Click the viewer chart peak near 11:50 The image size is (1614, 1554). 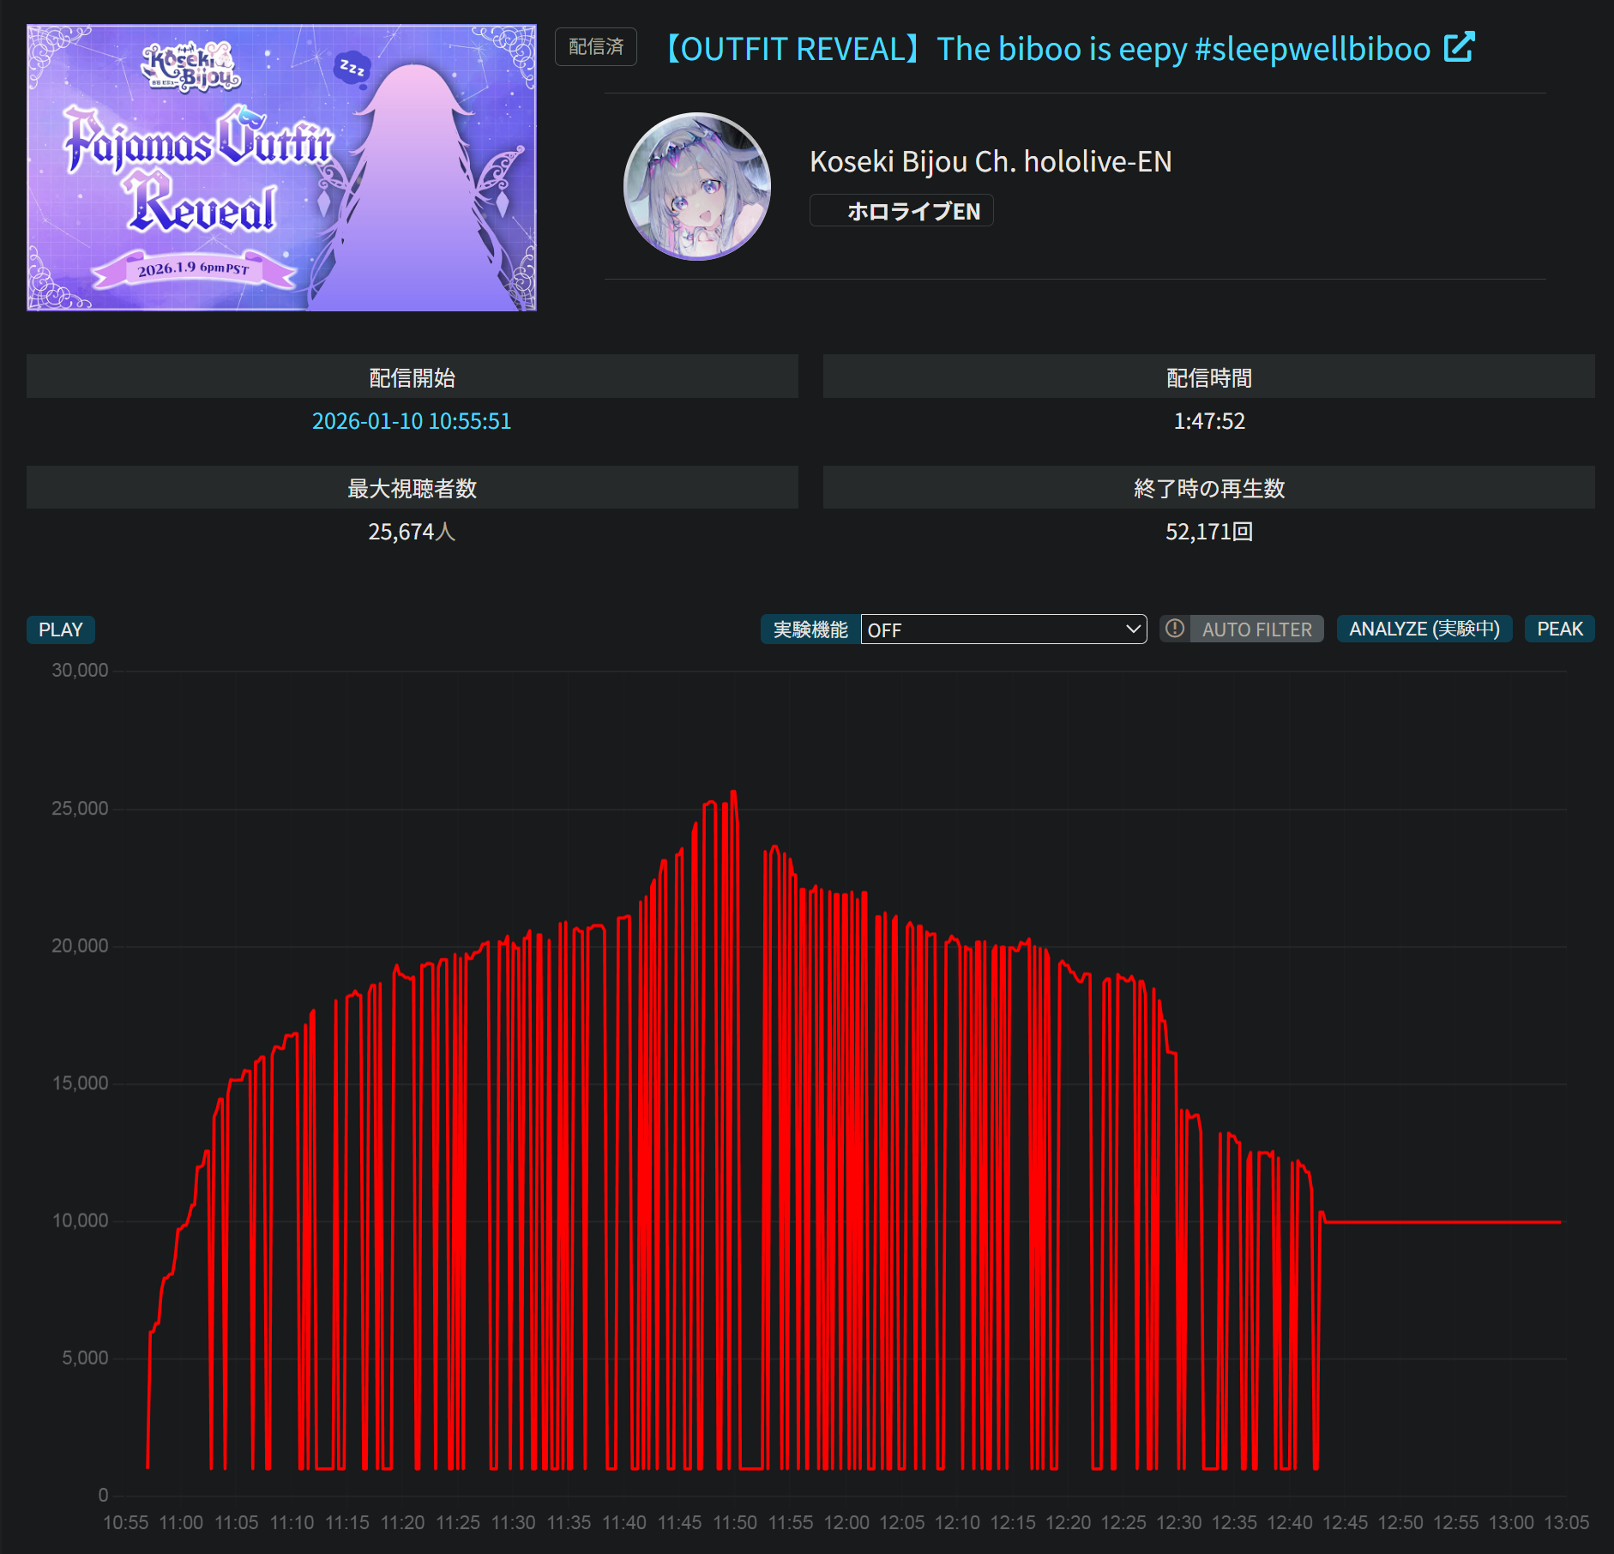pyautogui.click(x=733, y=792)
